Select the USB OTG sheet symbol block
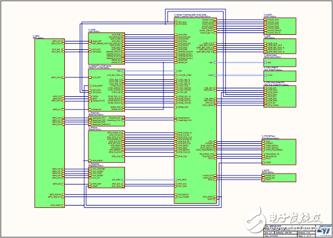Image resolution: width=333 pixels, height=238 pixels. (x=280, y=97)
